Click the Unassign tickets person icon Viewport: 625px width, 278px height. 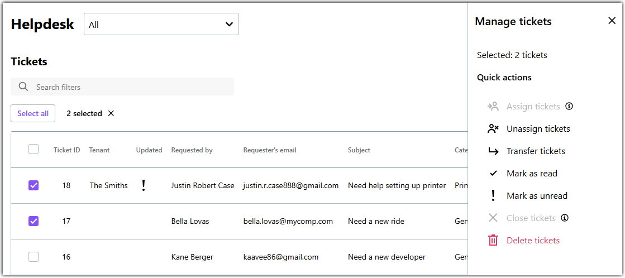(x=493, y=128)
